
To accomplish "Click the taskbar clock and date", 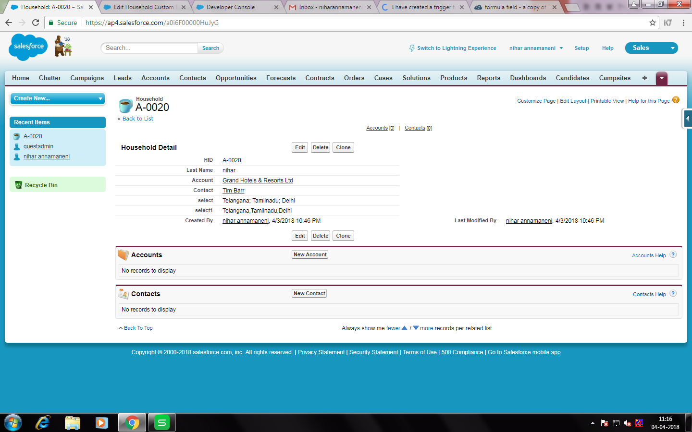I will tap(665, 423).
